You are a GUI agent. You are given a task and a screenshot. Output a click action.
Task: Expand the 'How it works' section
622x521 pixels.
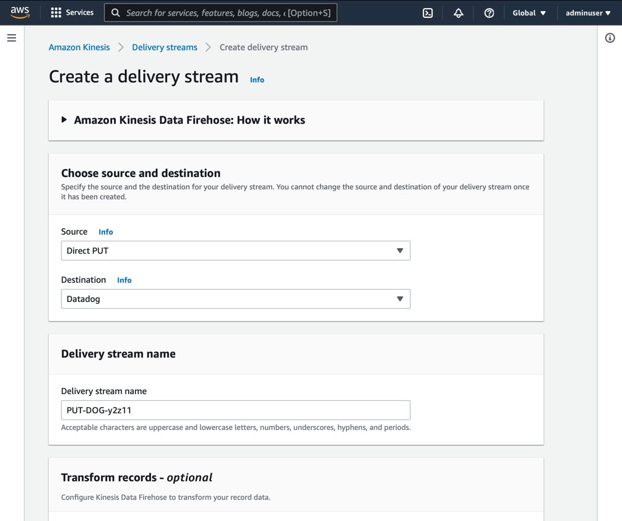[x=64, y=120]
